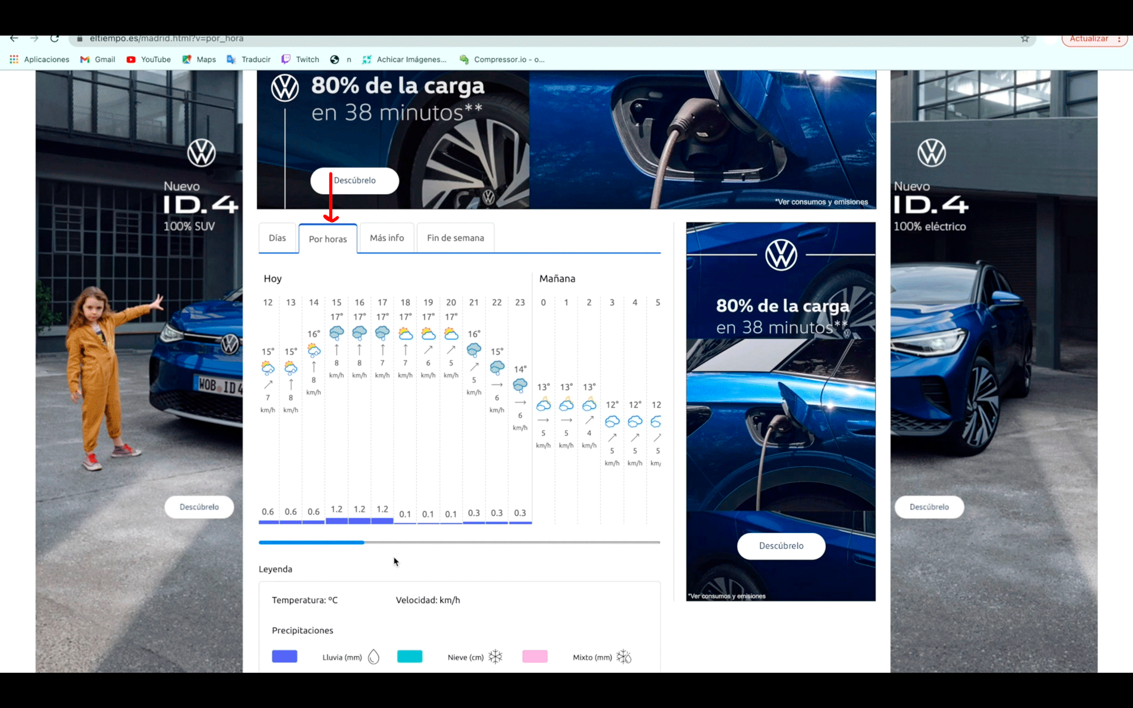This screenshot has height=708, width=1133.
Task: Click the rain drop precipitation icon
Action: point(373,656)
